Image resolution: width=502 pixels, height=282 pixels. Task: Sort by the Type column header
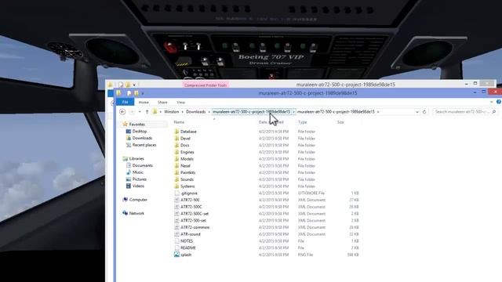click(303, 122)
